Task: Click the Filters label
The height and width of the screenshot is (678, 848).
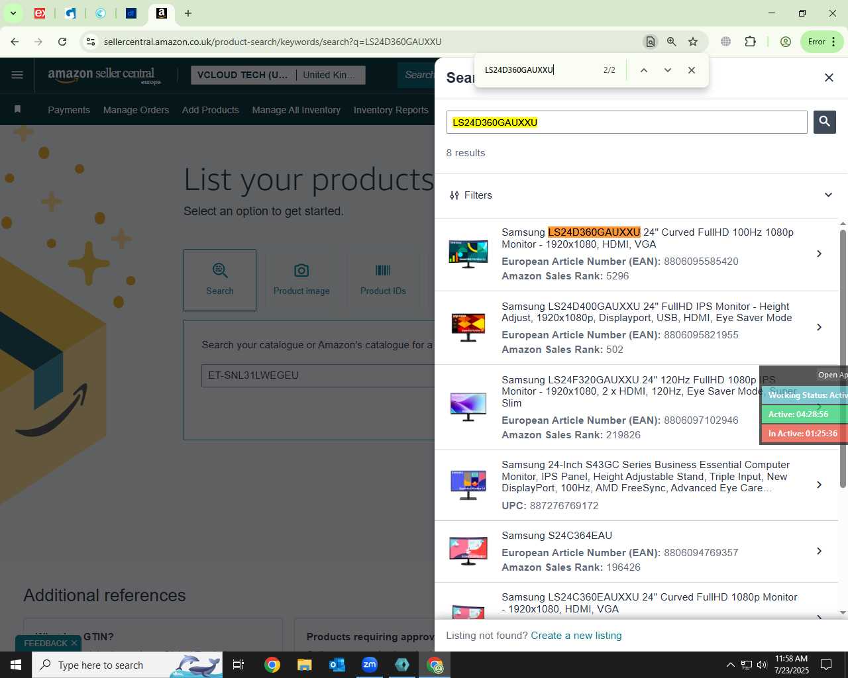Action: pyautogui.click(x=478, y=195)
